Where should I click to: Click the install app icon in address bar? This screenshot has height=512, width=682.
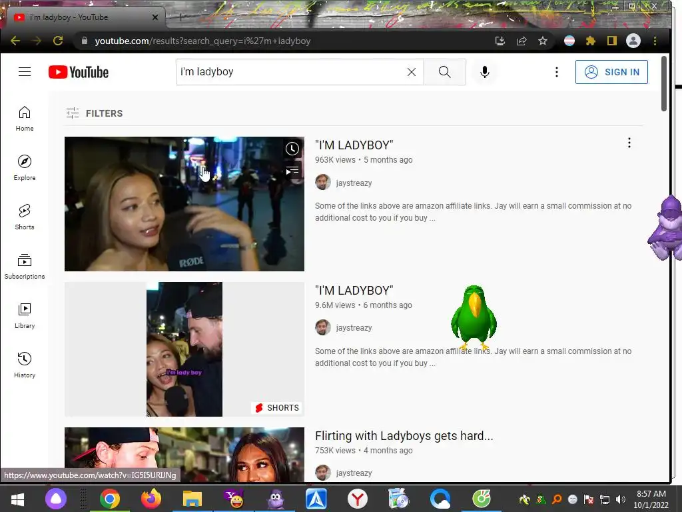coord(500,41)
